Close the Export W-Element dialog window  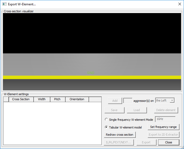coord(179,4)
